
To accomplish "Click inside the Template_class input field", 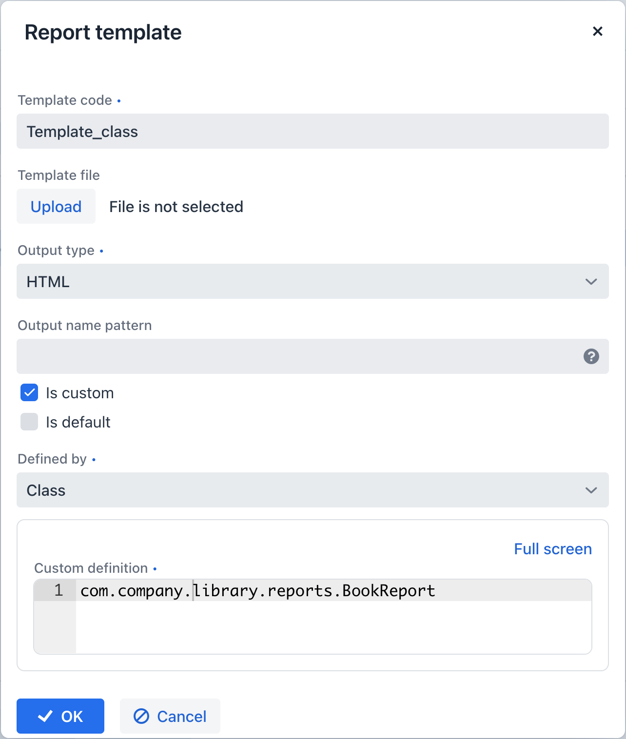I will point(313,131).
